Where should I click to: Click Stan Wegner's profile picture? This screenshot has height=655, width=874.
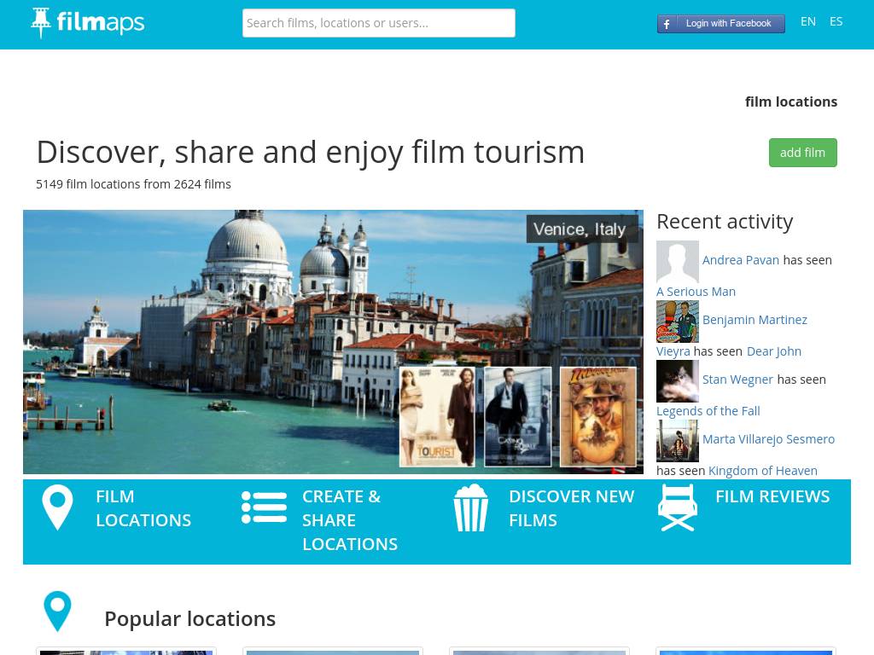(x=678, y=380)
